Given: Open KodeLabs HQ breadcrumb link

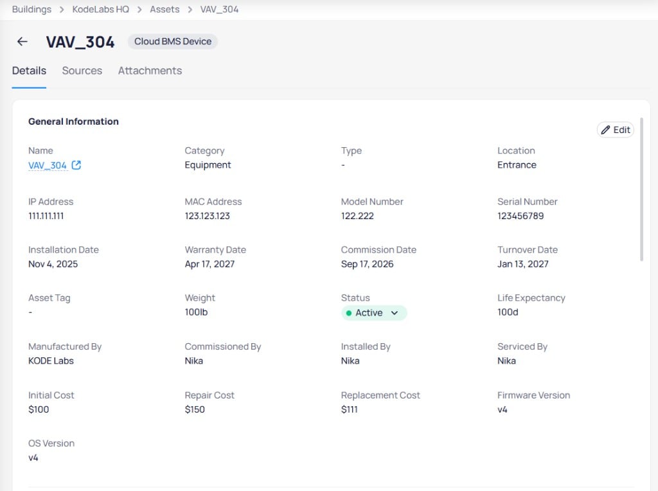Looking at the screenshot, I should click(x=101, y=9).
